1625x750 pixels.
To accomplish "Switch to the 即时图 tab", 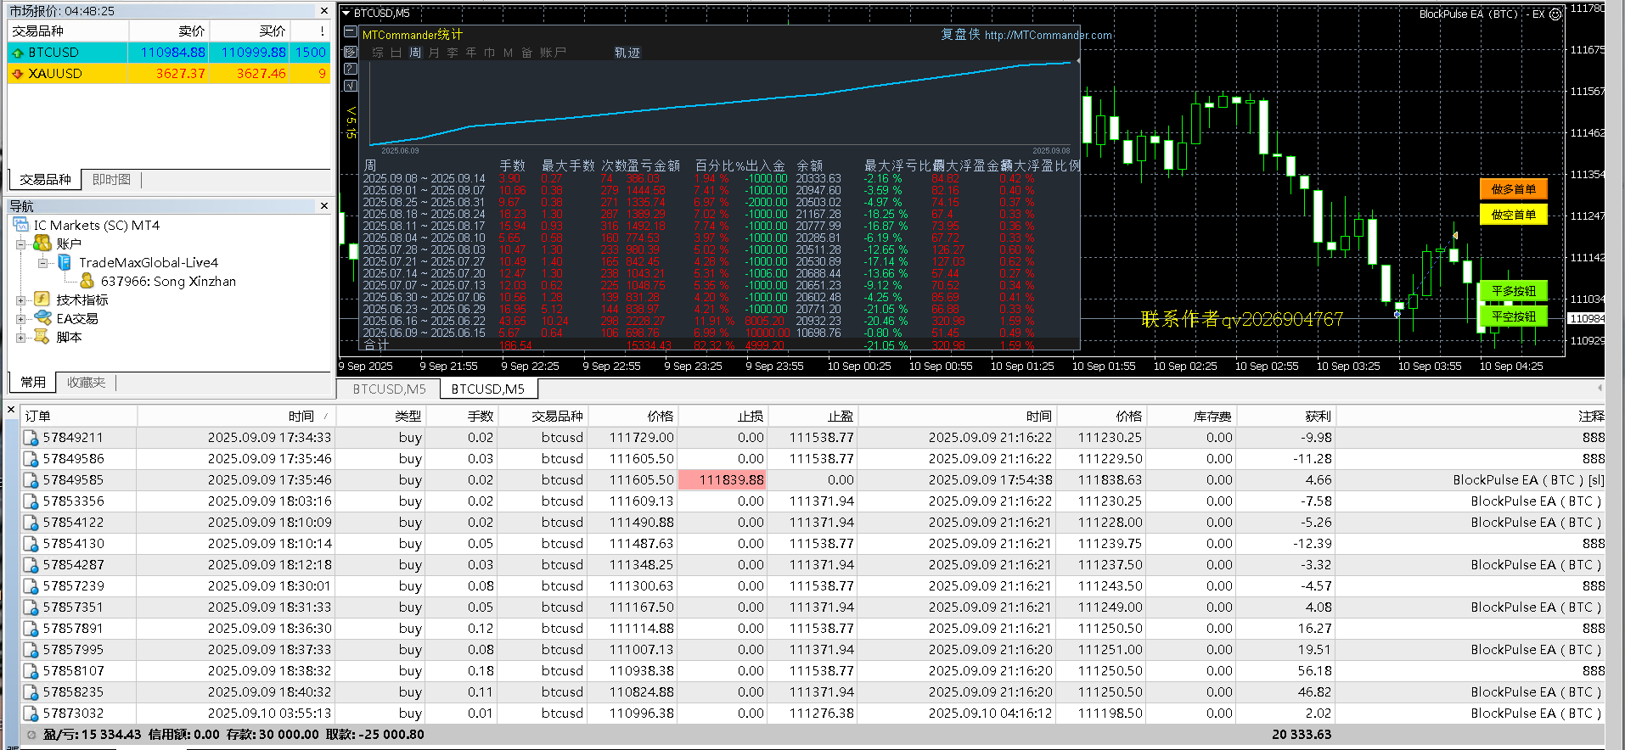I will pos(111,180).
